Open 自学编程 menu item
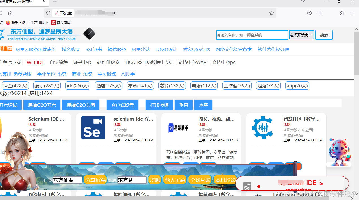The width and height of the screenshot is (359, 200). coord(59,62)
